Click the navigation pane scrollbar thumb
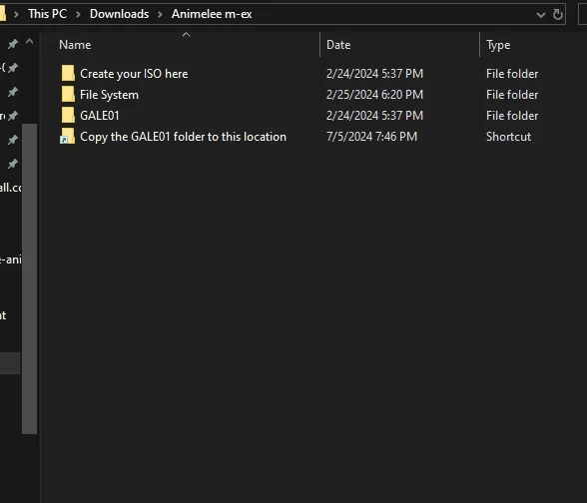Screen dimensions: 587x503 (x=29, y=278)
